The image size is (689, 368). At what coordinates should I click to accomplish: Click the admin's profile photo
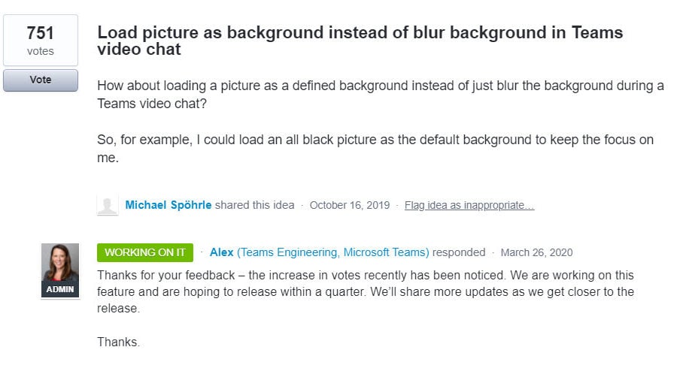(x=60, y=263)
